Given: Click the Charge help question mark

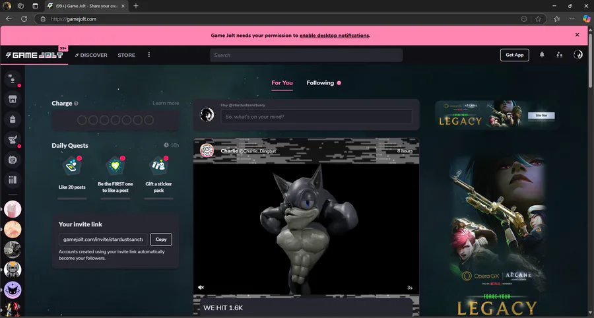Looking at the screenshot, I should click(x=76, y=104).
